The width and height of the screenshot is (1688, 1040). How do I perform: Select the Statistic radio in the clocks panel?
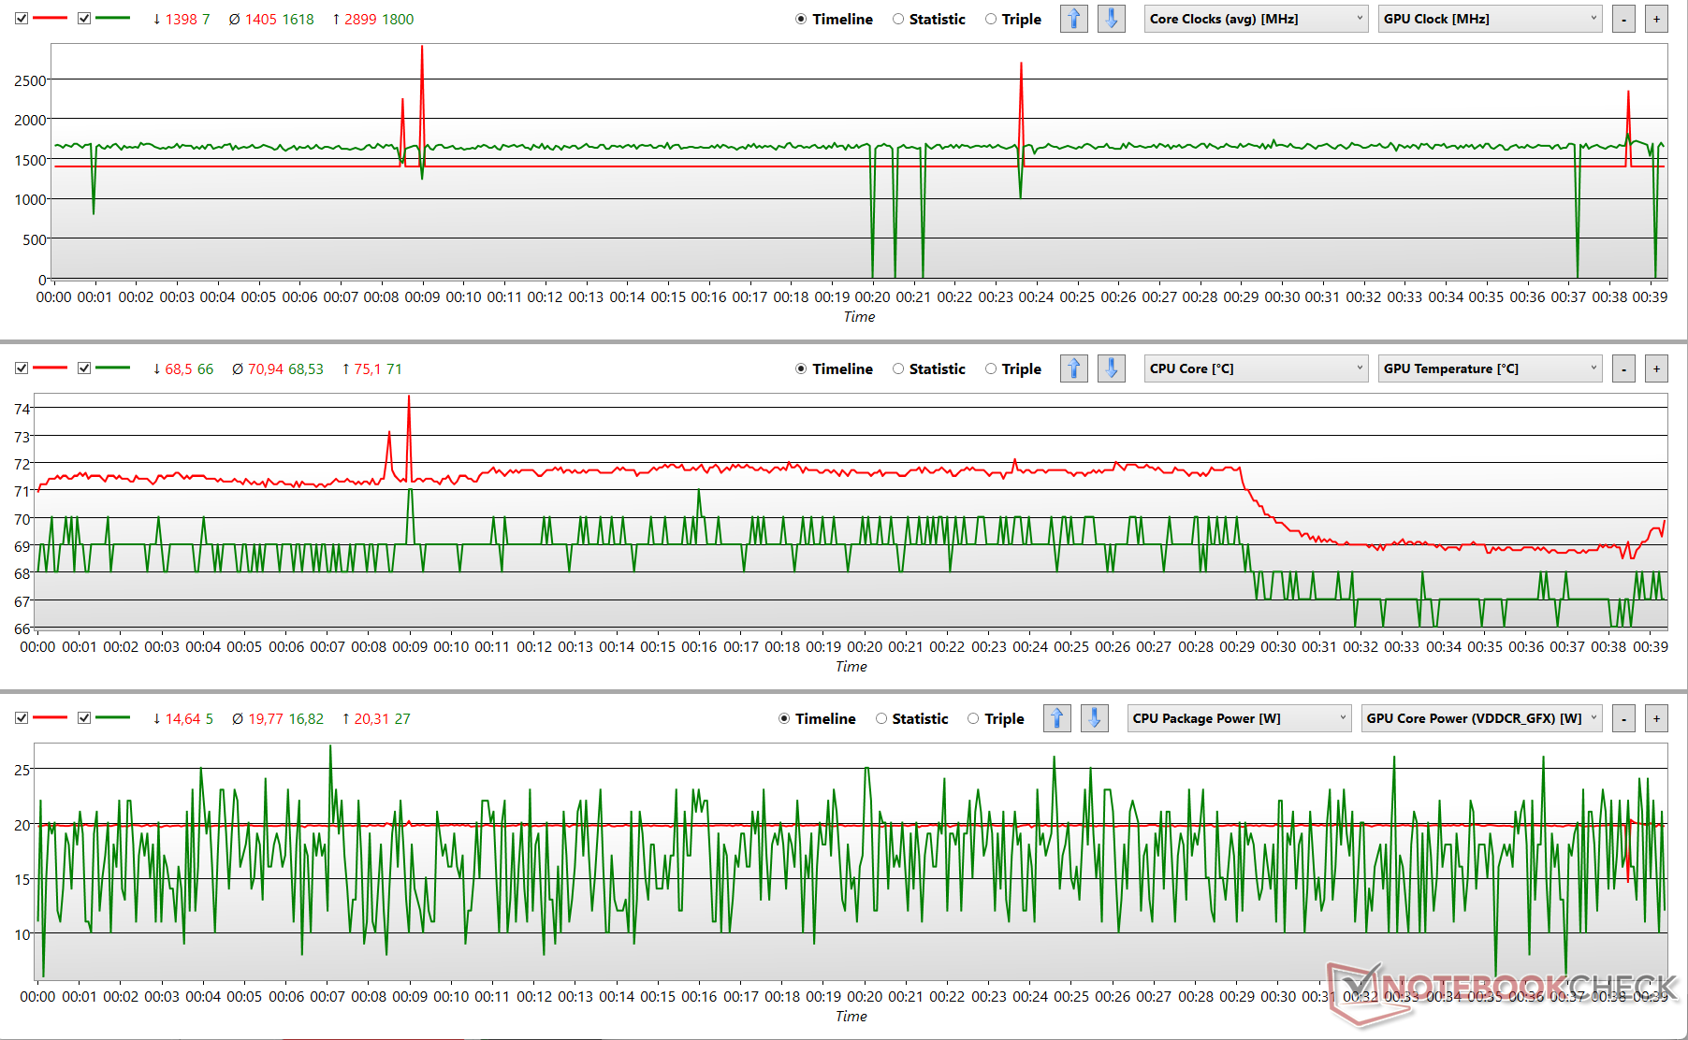coord(898,19)
